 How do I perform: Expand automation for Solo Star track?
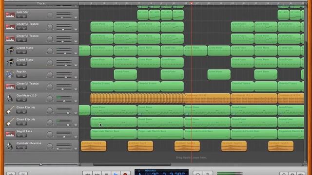point(76,17)
